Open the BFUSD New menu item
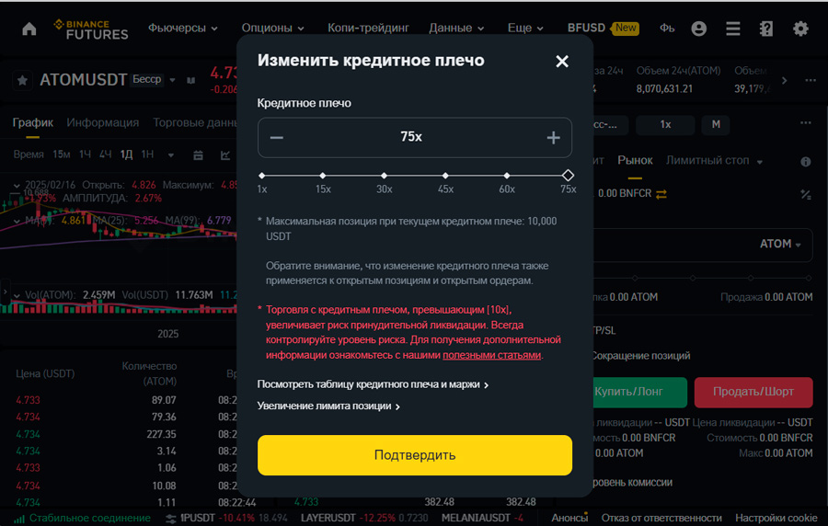Viewport: 828px width, 526px height. pos(603,28)
